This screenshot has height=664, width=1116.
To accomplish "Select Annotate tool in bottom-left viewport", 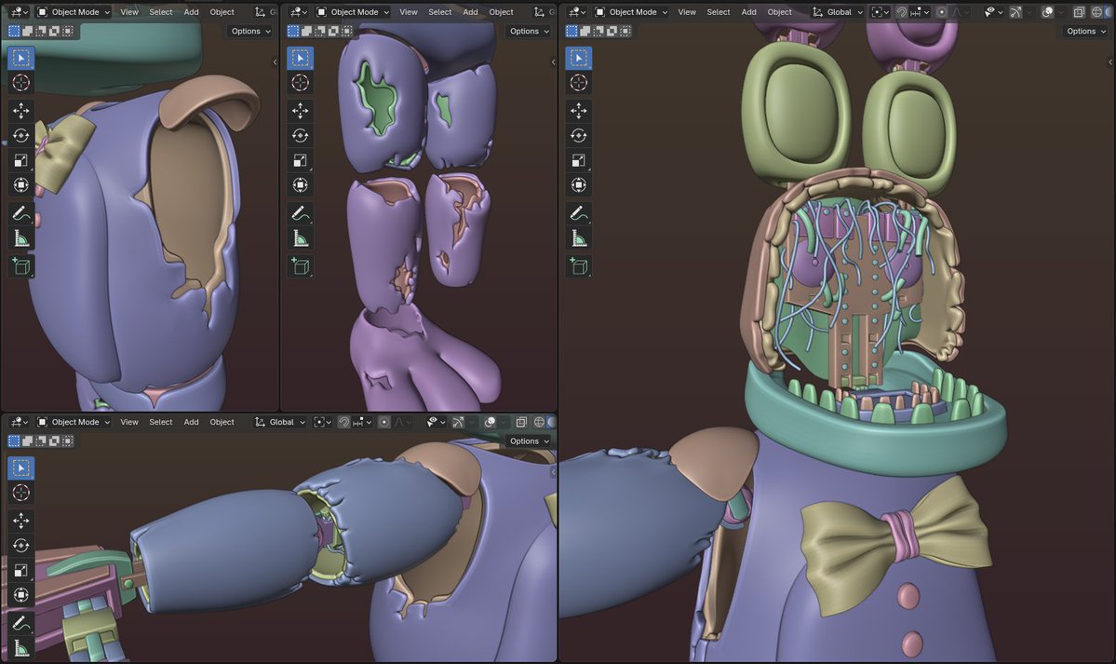I will pos(20,623).
